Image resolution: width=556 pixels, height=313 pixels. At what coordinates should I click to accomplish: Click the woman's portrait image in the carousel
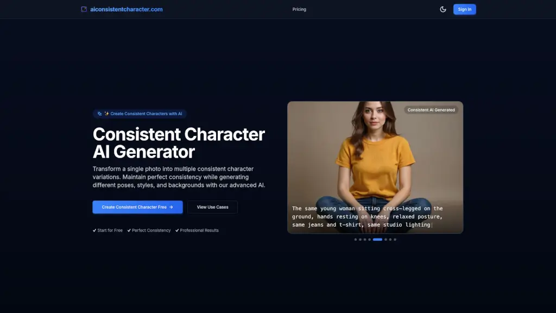pos(375,158)
